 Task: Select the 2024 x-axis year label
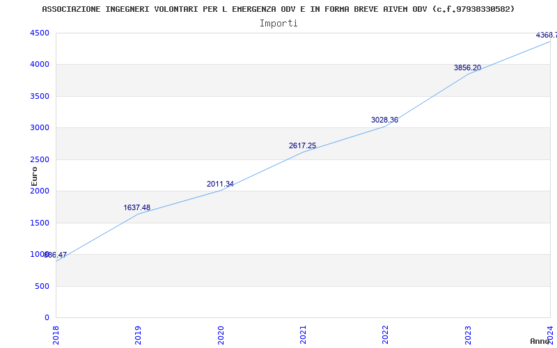point(550,335)
